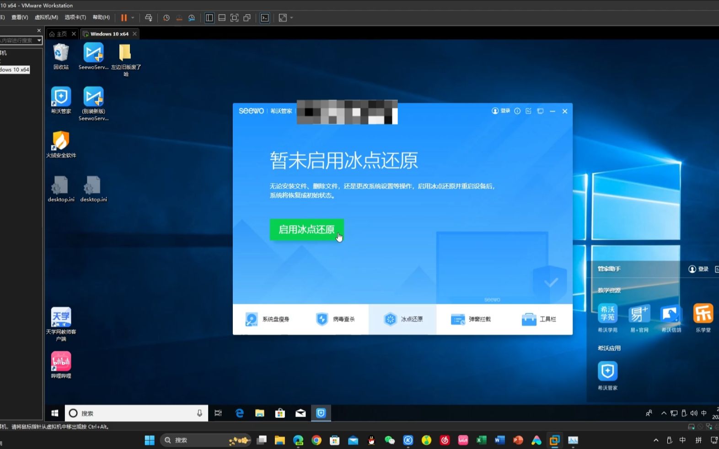Switch to the 病毒查杀 tab
The width and height of the screenshot is (719, 449).
(x=335, y=319)
